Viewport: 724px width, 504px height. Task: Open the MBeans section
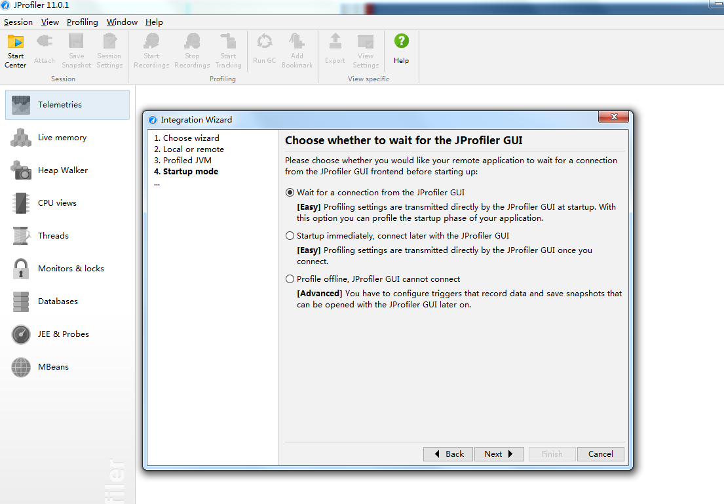(x=67, y=367)
